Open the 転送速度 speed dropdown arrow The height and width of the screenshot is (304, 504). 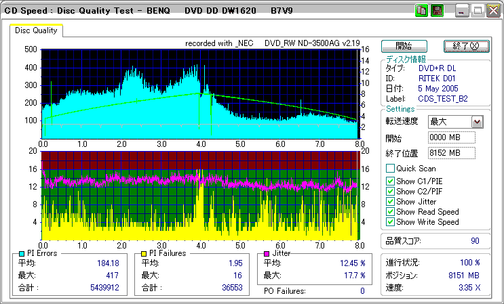point(477,122)
